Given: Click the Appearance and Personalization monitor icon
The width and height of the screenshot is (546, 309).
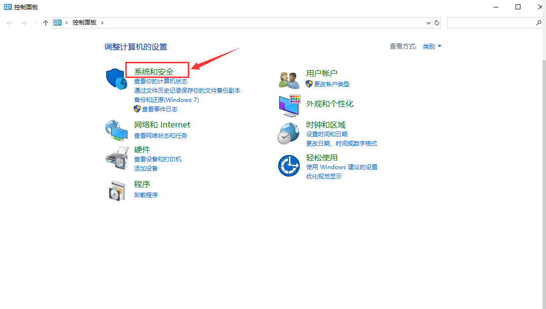Looking at the screenshot, I should pos(289,106).
